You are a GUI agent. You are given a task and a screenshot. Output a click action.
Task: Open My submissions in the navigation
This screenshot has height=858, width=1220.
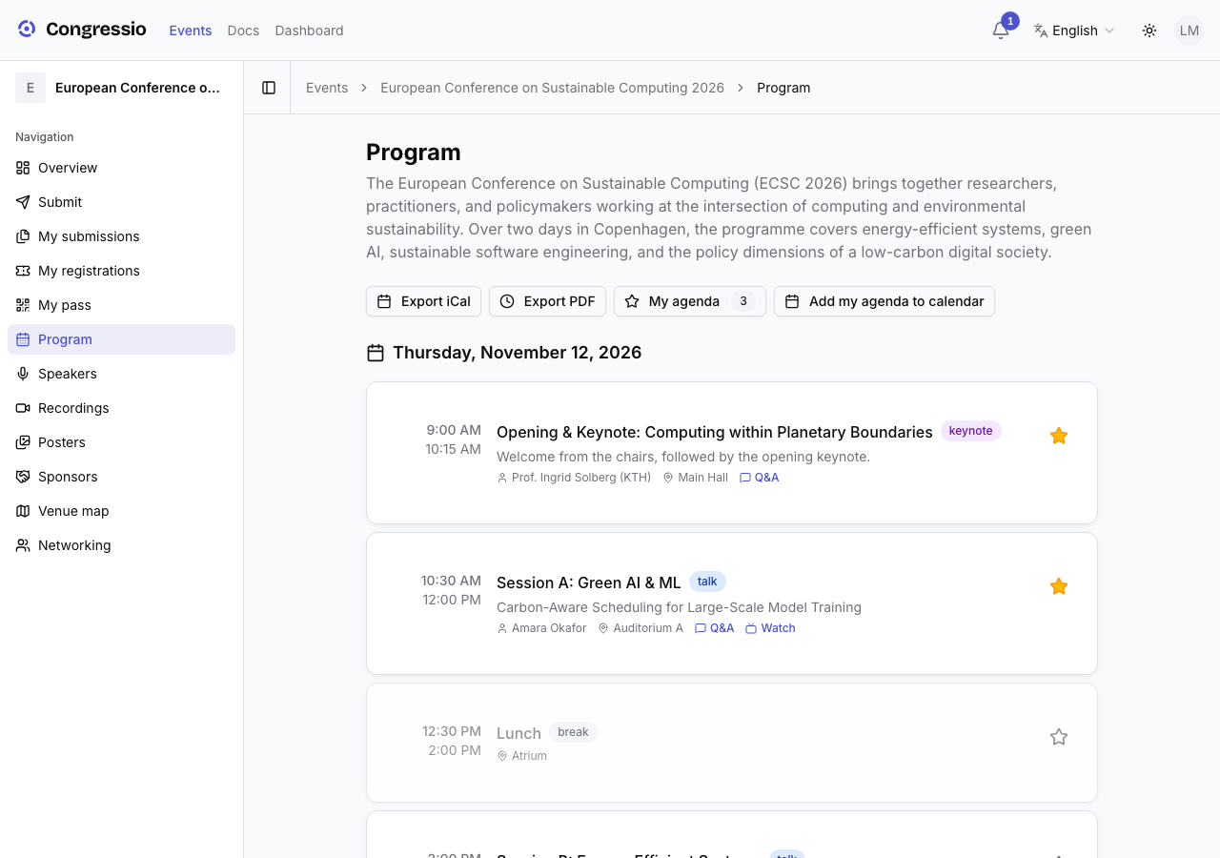coord(121,236)
